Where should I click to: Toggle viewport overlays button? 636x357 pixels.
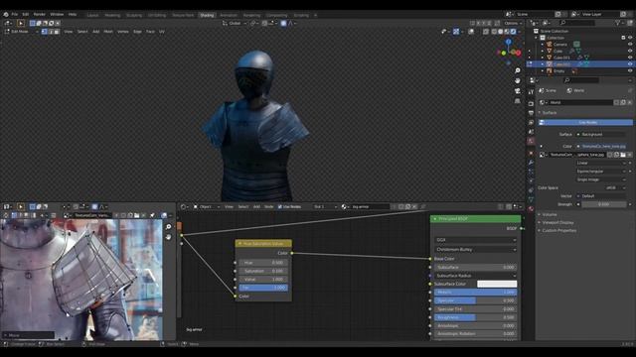tap(471, 32)
